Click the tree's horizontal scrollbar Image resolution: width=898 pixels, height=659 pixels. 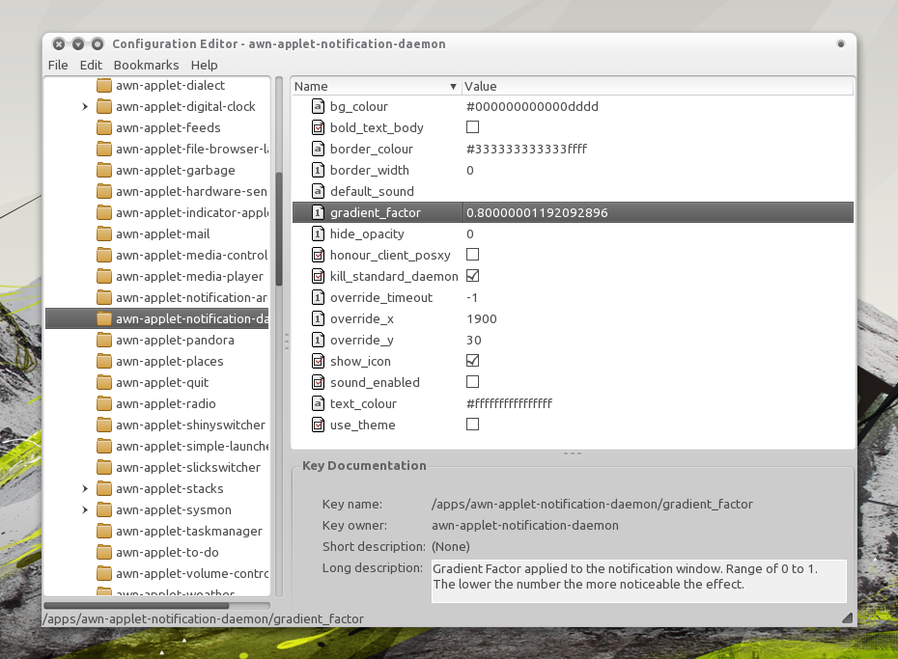point(136,605)
